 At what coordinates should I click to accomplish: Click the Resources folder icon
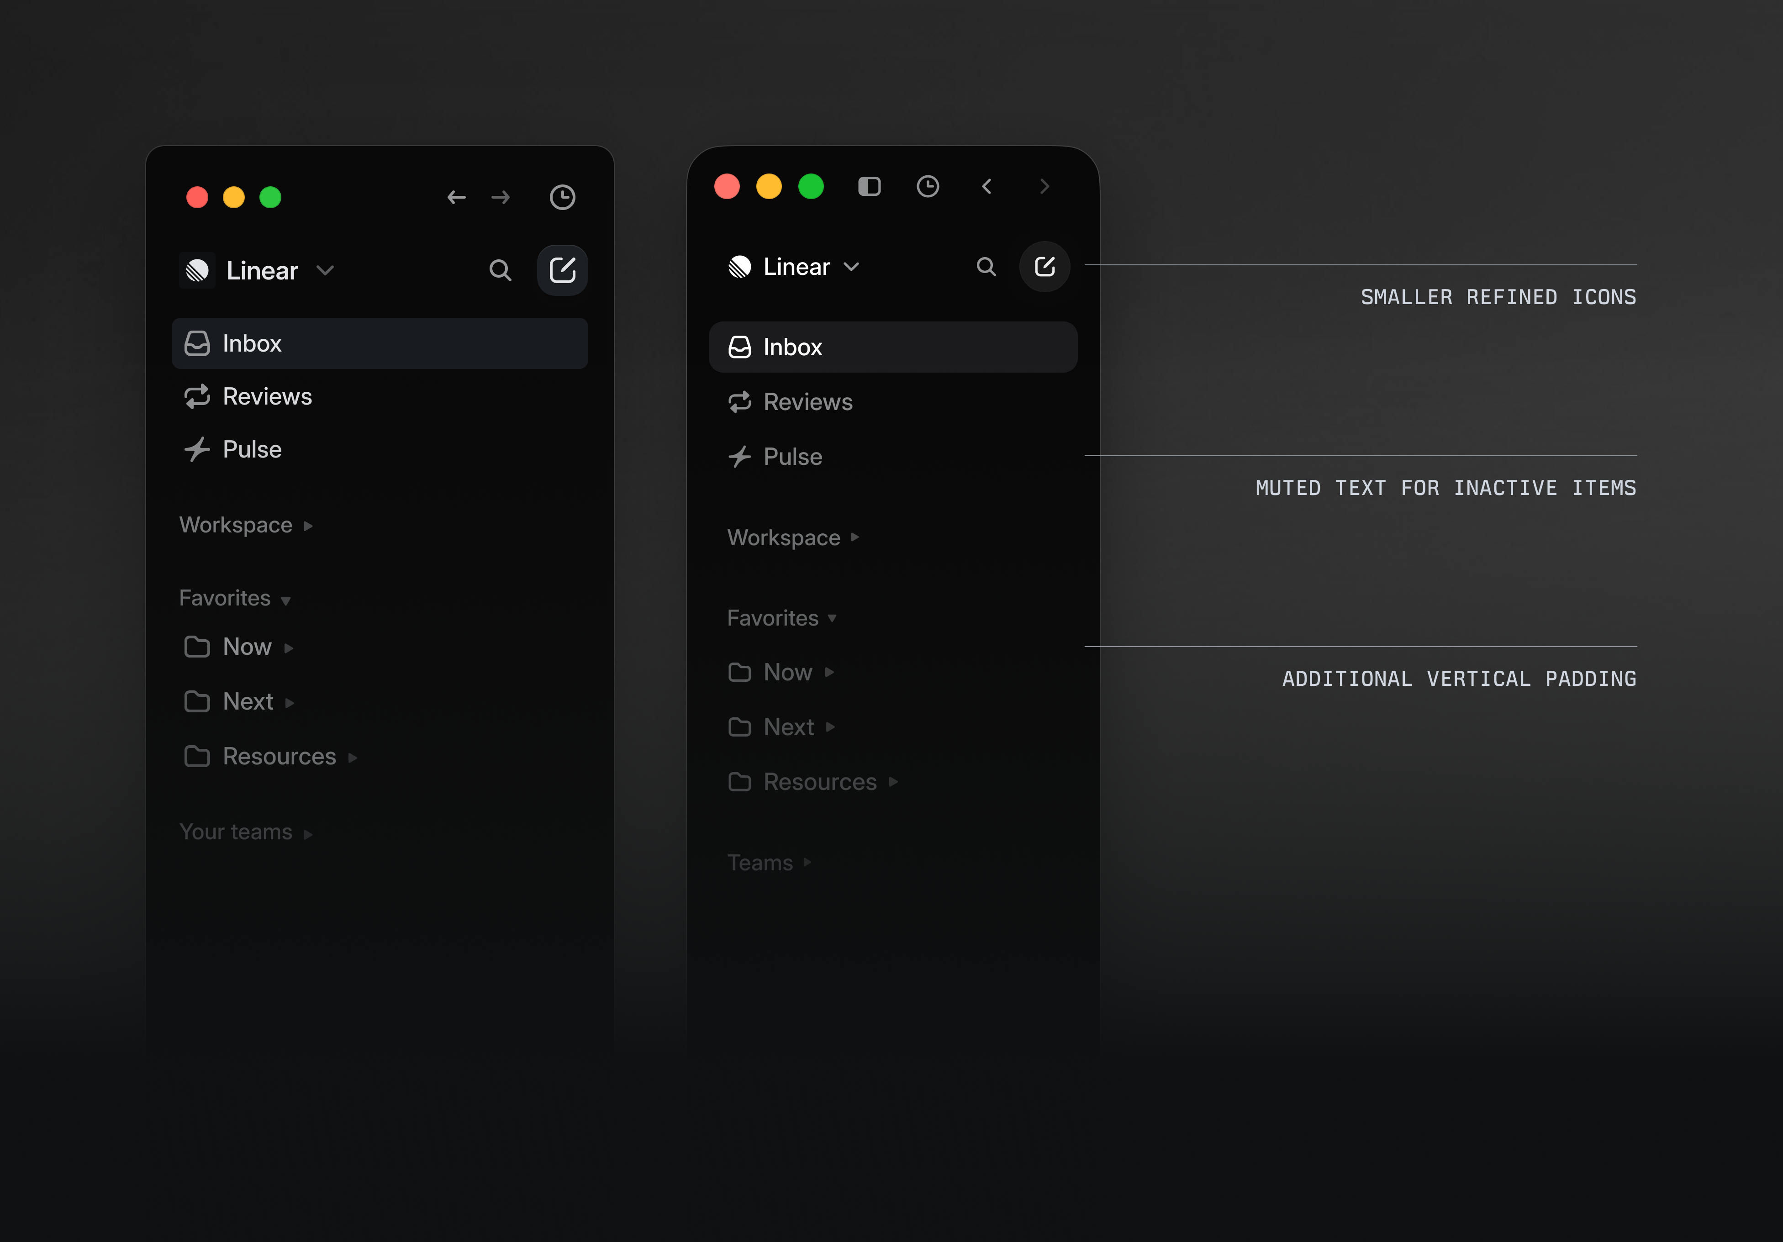click(x=198, y=756)
